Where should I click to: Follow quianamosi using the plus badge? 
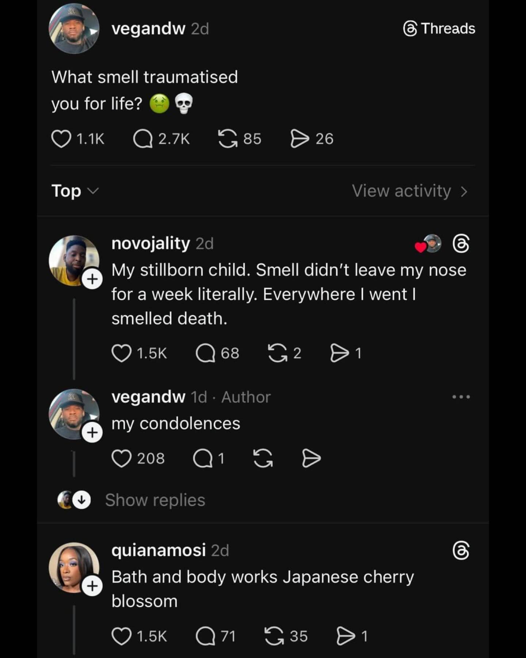click(92, 586)
